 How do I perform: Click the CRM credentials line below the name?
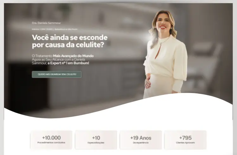click(54, 29)
